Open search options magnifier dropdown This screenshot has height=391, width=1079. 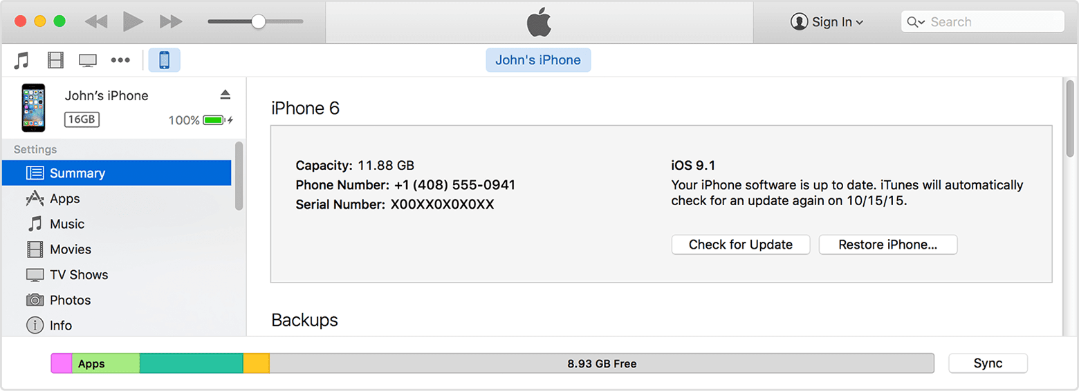tap(916, 22)
